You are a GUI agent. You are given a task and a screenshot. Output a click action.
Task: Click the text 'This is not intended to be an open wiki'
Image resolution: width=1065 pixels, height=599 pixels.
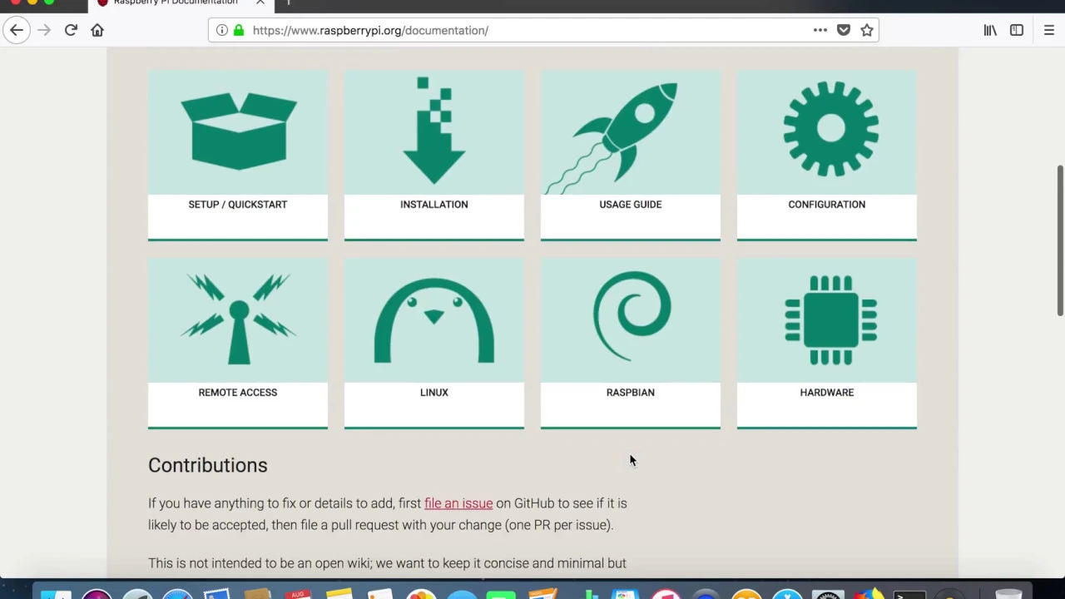(260, 563)
